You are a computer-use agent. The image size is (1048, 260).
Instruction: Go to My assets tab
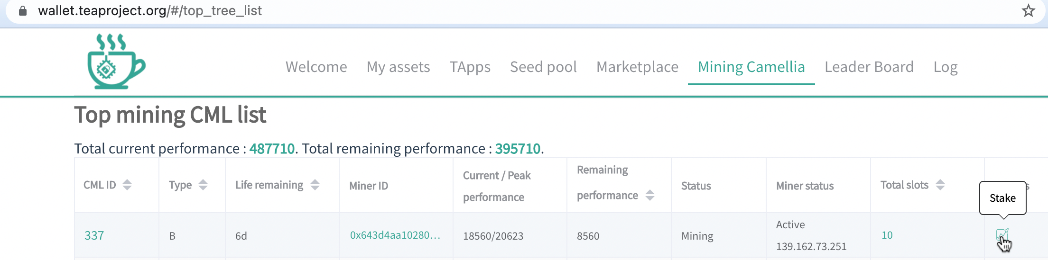coord(399,67)
